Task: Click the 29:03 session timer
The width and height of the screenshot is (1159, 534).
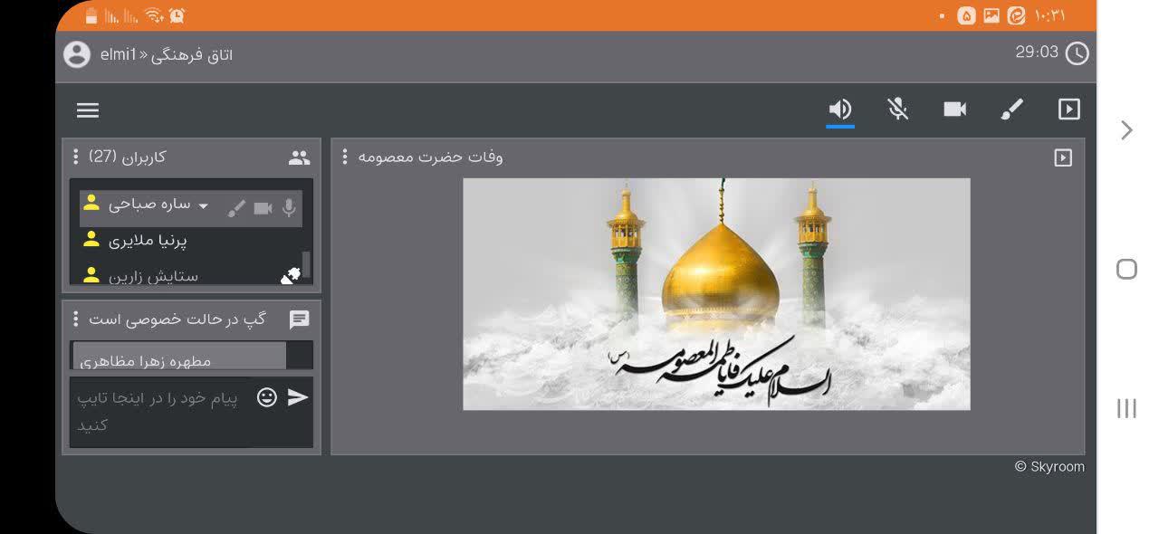Action: [x=1037, y=52]
